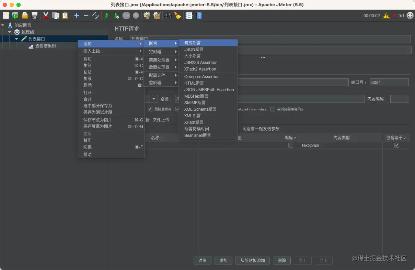
Task: Click the result tree icon beside 查看结果树
Action: click(x=31, y=46)
